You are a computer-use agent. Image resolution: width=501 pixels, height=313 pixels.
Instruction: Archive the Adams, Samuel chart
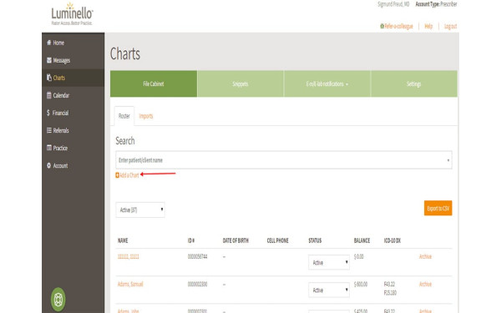pyautogui.click(x=425, y=284)
